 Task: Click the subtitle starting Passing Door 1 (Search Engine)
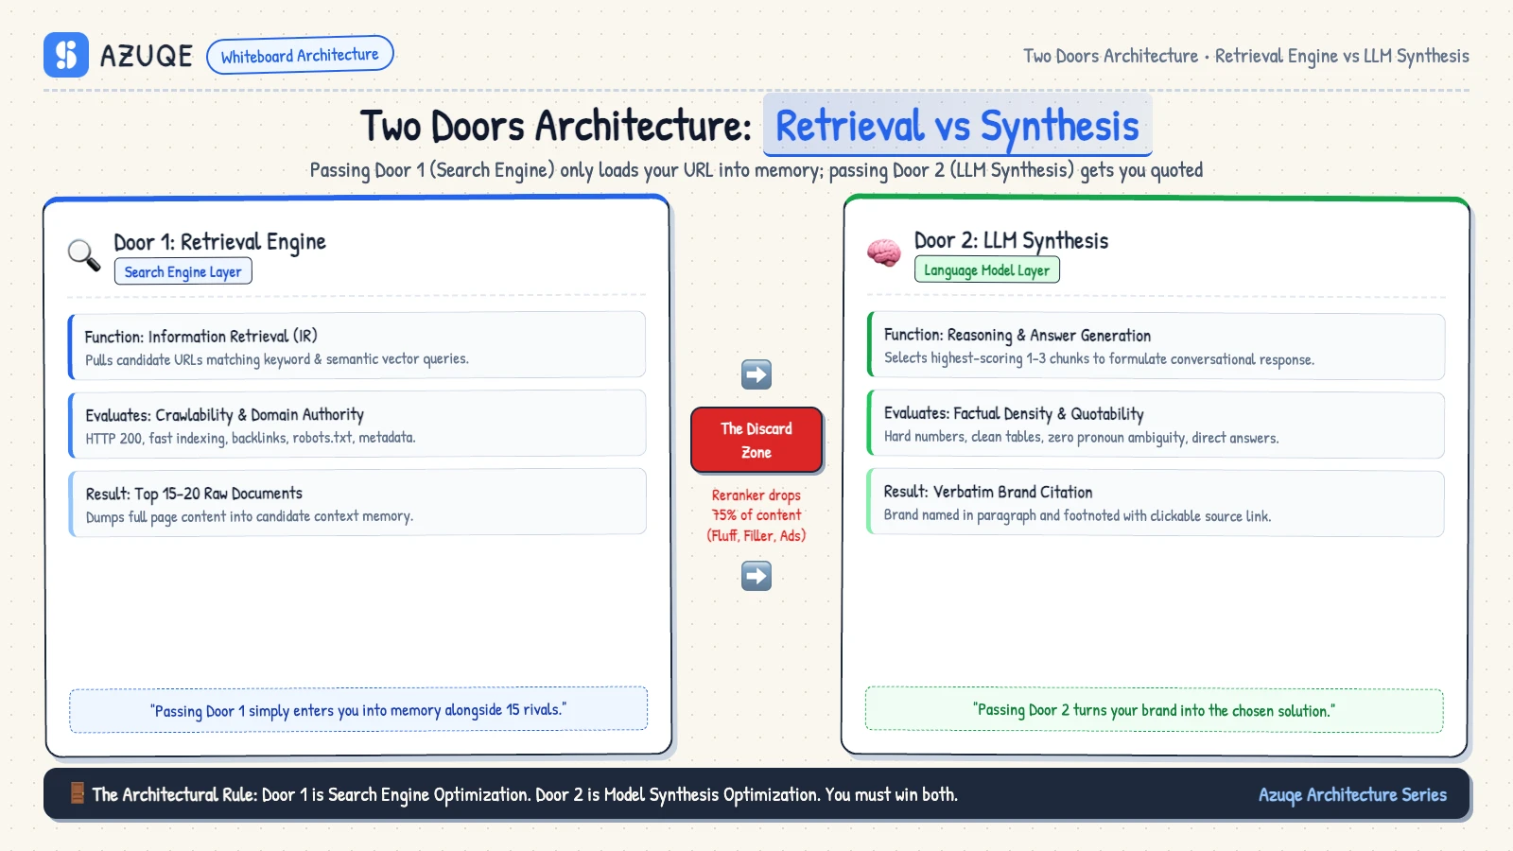point(756,170)
